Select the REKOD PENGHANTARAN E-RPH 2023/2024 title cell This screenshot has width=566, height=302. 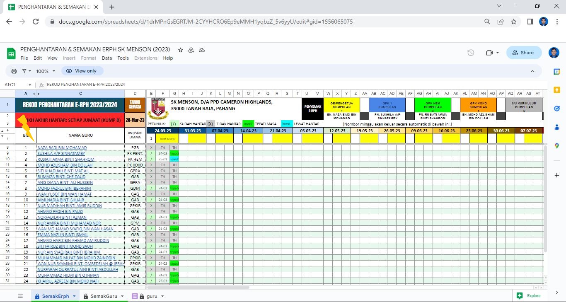tap(70, 105)
